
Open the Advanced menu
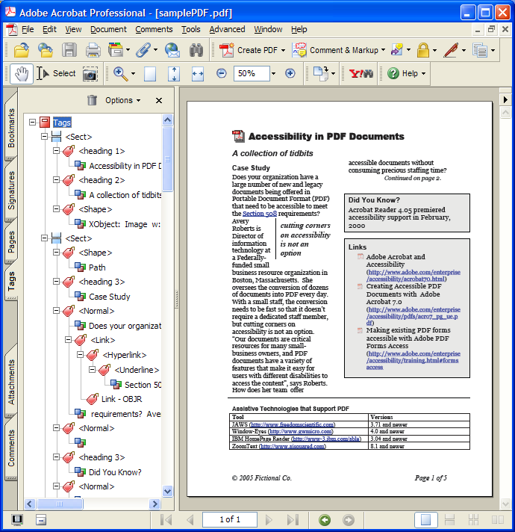(x=227, y=30)
